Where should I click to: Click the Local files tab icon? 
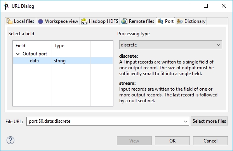tap(9, 21)
